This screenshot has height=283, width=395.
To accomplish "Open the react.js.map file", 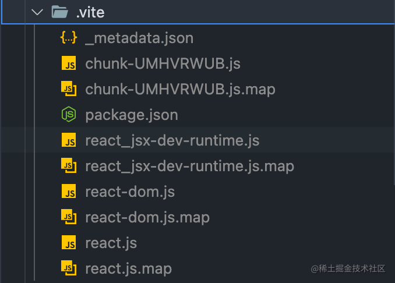I will click(128, 268).
